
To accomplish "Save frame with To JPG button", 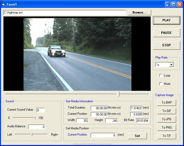I will [x=167, y=119].
